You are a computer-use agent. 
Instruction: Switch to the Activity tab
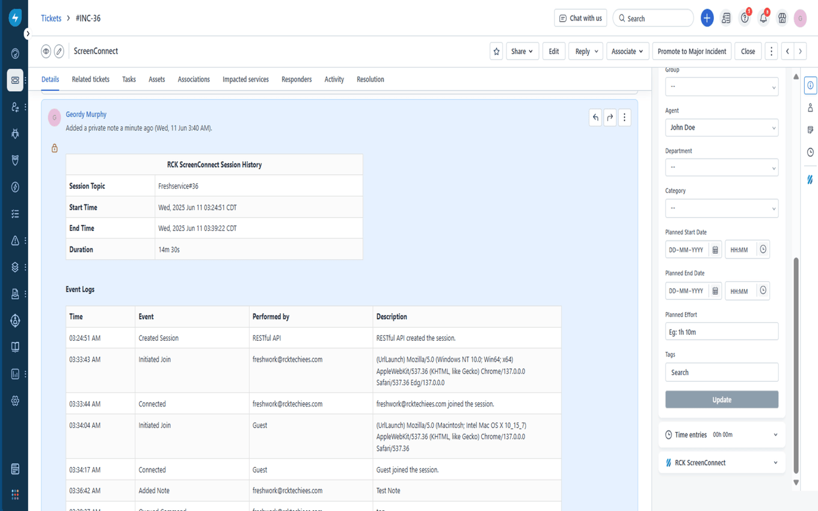pyautogui.click(x=334, y=79)
